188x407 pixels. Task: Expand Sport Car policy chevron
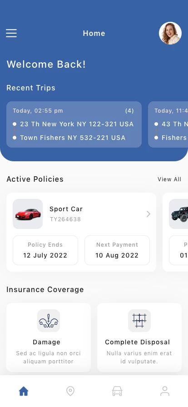pos(148,214)
